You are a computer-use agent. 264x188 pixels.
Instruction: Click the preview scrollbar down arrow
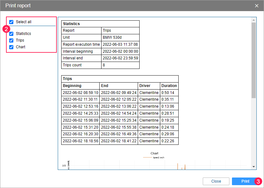(x=254, y=166)
